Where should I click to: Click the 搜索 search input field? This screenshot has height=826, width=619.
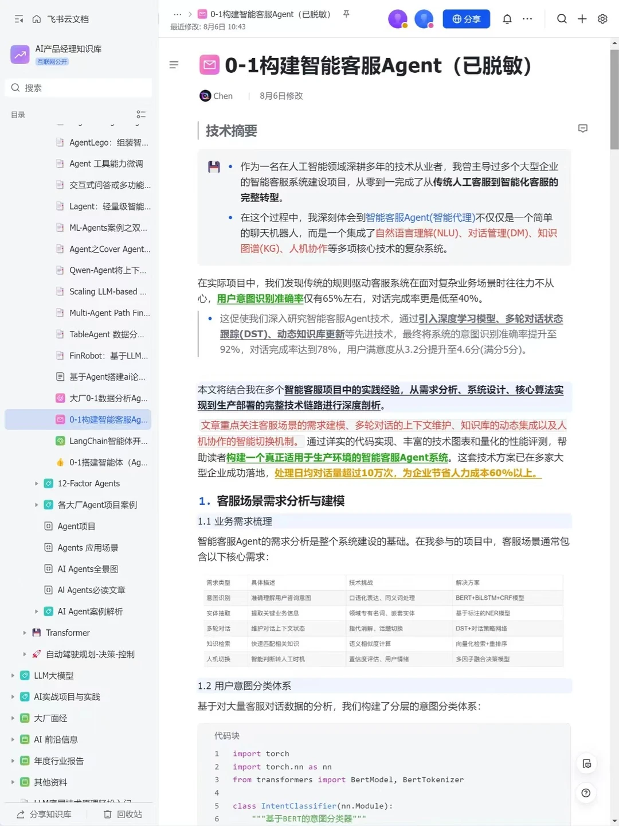click(x=79, y=87)
